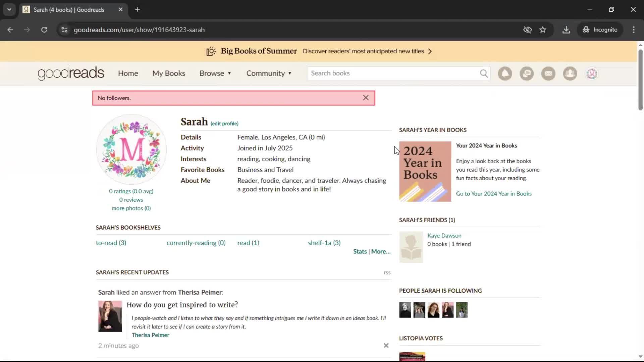Open the 1 friend link under Kaye Dawson
The height and width of the screenshot is (362, 644).
tap(461, 244)
